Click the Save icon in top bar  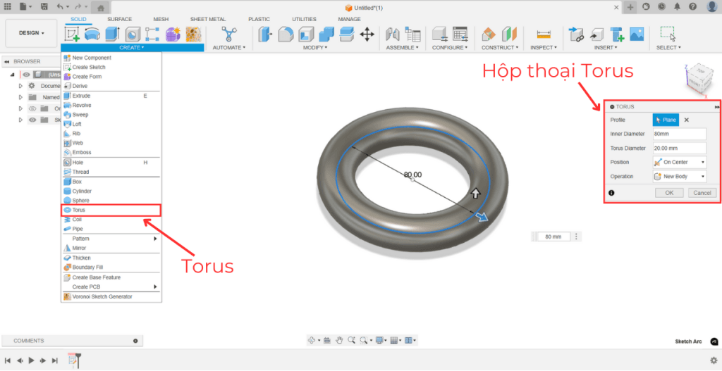click(x=44, y=6)
